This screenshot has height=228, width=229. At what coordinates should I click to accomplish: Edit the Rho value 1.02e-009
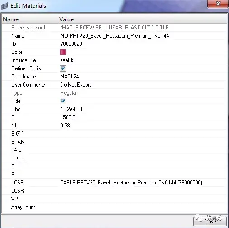71,109
